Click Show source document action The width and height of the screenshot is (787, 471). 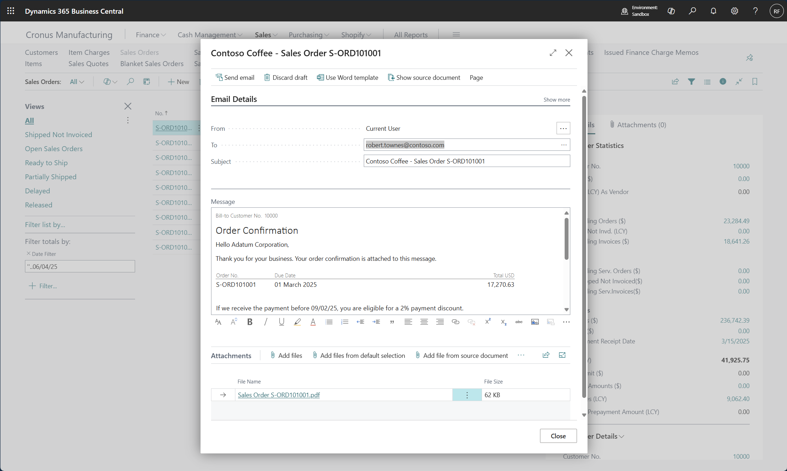(x=424, y=77)
